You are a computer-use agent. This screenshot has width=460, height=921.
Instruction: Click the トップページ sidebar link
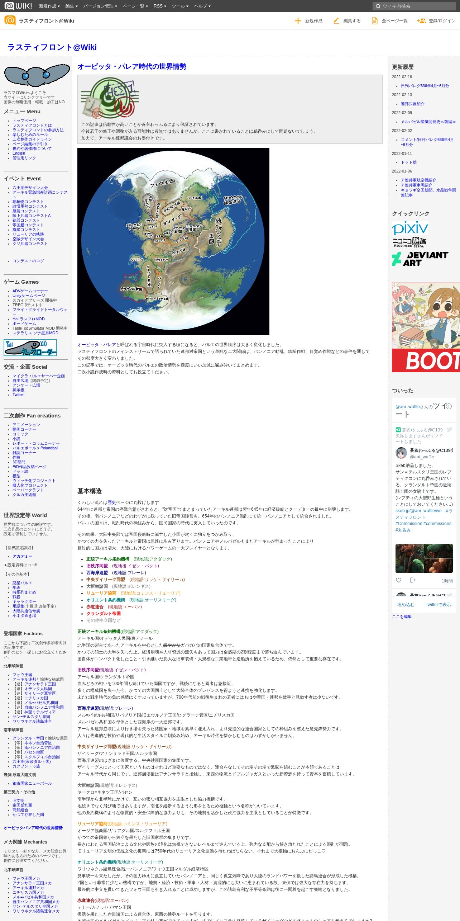click(24, 121)
